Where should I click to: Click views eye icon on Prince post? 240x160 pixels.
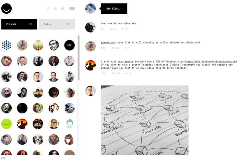(x=111, y=29)
